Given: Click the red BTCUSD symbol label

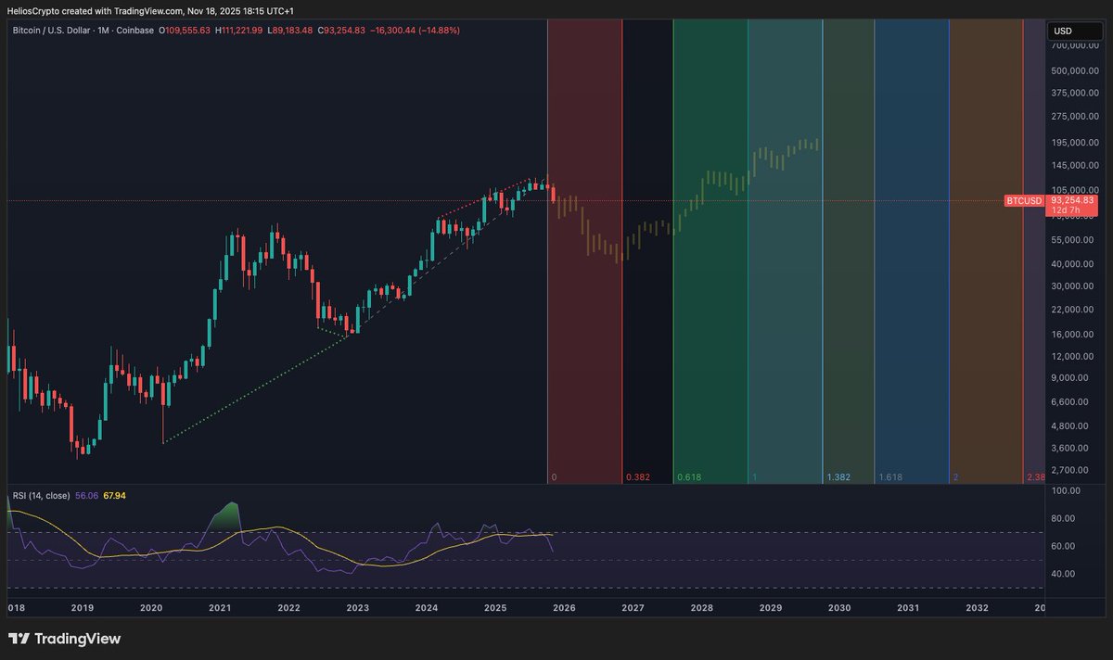Looking at the screenshot, I should 1025,200.
